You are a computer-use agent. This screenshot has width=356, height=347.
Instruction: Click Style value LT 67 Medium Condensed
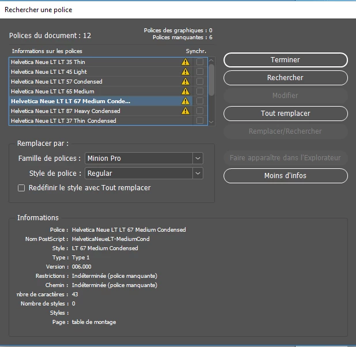point(105,248)
